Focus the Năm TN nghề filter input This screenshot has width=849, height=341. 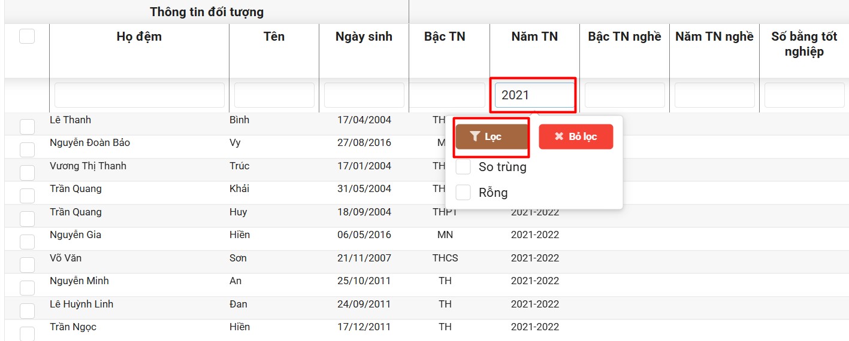(x=715, y=95)
